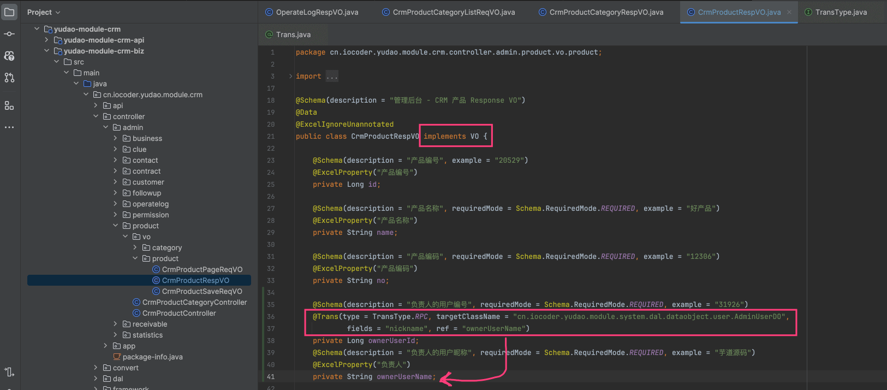Click the ownerUserName field on line 41
The image size is (887, 390).
(406, 377)
